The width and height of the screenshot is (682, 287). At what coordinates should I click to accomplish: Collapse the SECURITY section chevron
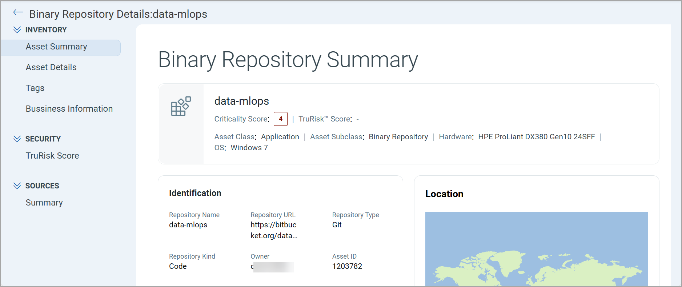(x=17, y=139)
